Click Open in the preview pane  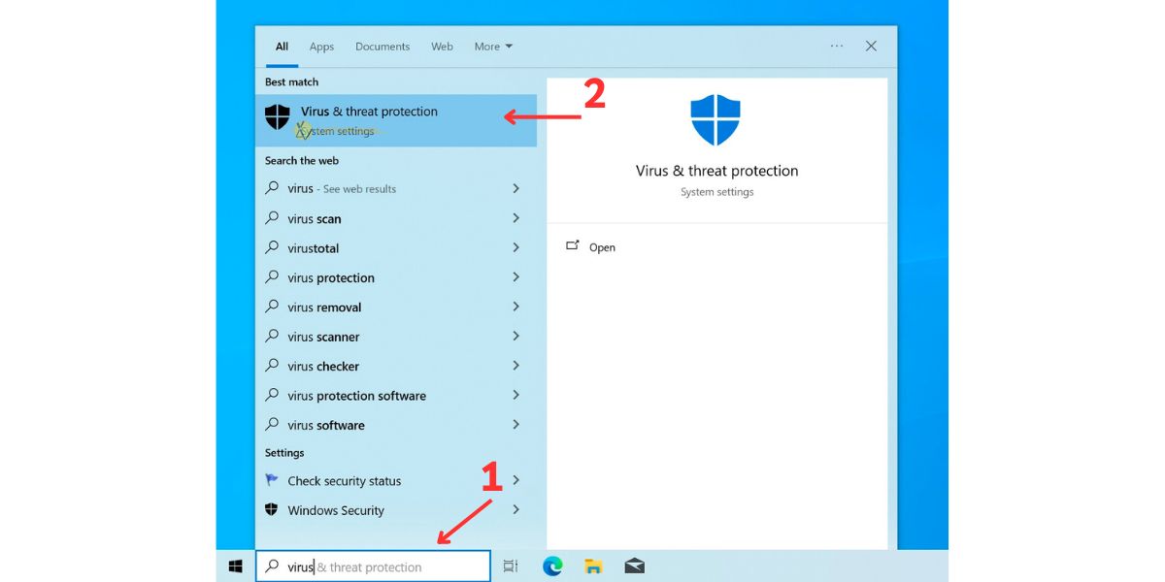coord(602,247)
